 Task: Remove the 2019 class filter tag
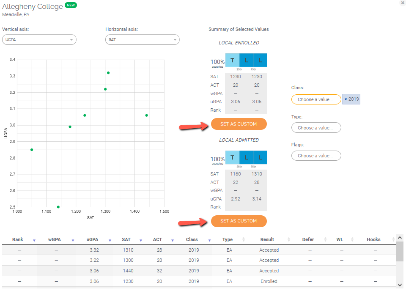(x=346, y=99)
